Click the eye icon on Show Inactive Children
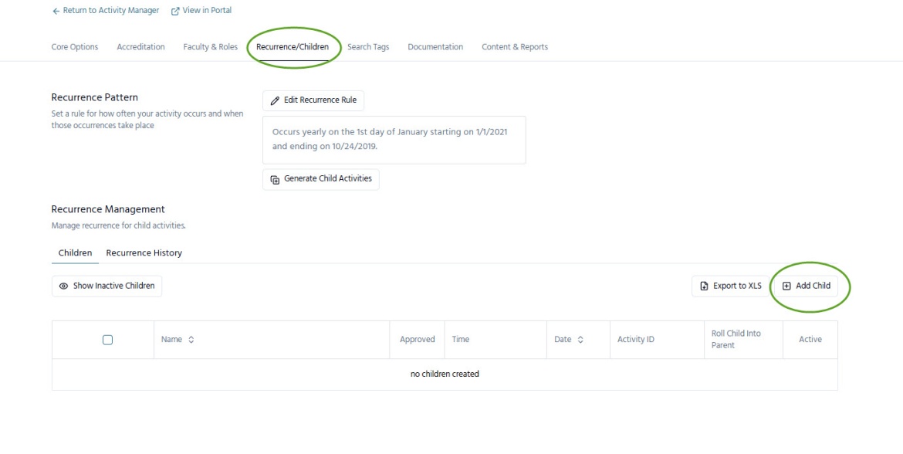 [63, 286]
